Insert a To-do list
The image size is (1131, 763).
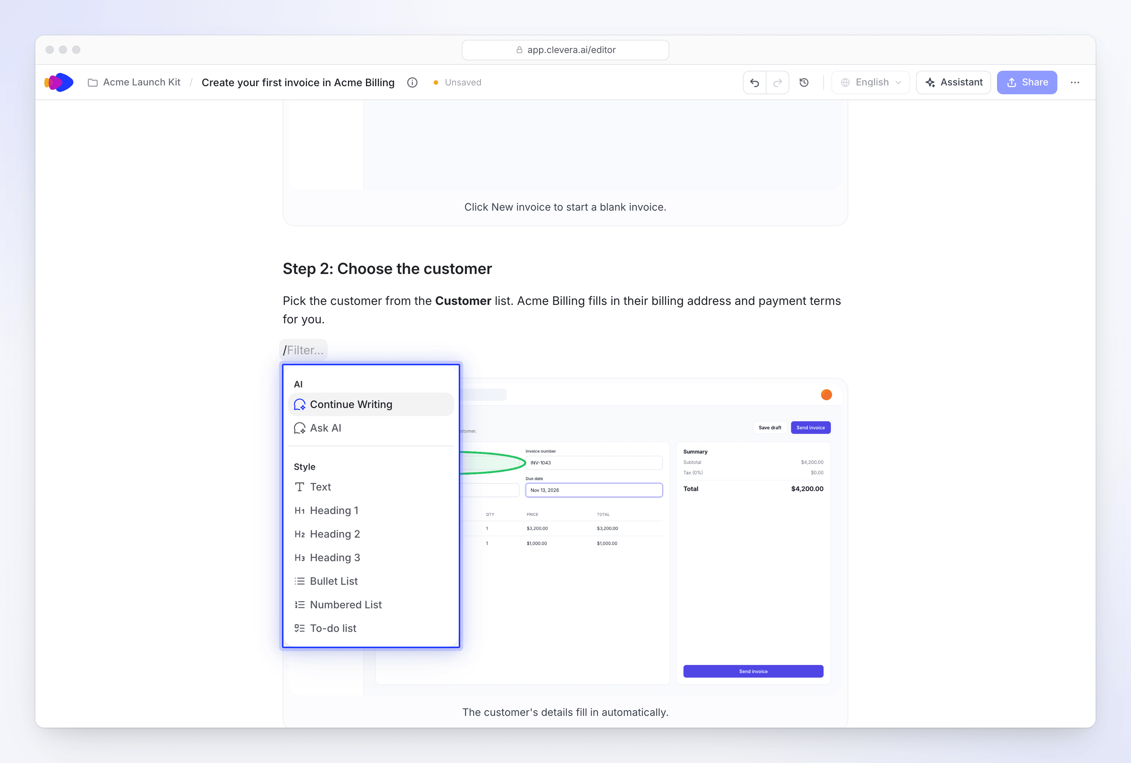point(371,628)
